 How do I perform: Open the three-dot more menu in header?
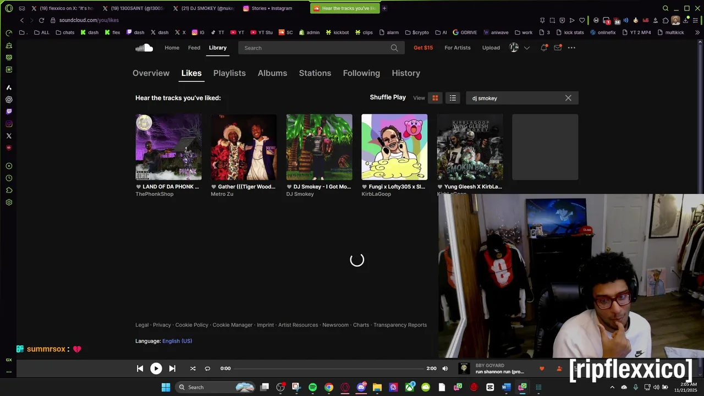(571, 48)
